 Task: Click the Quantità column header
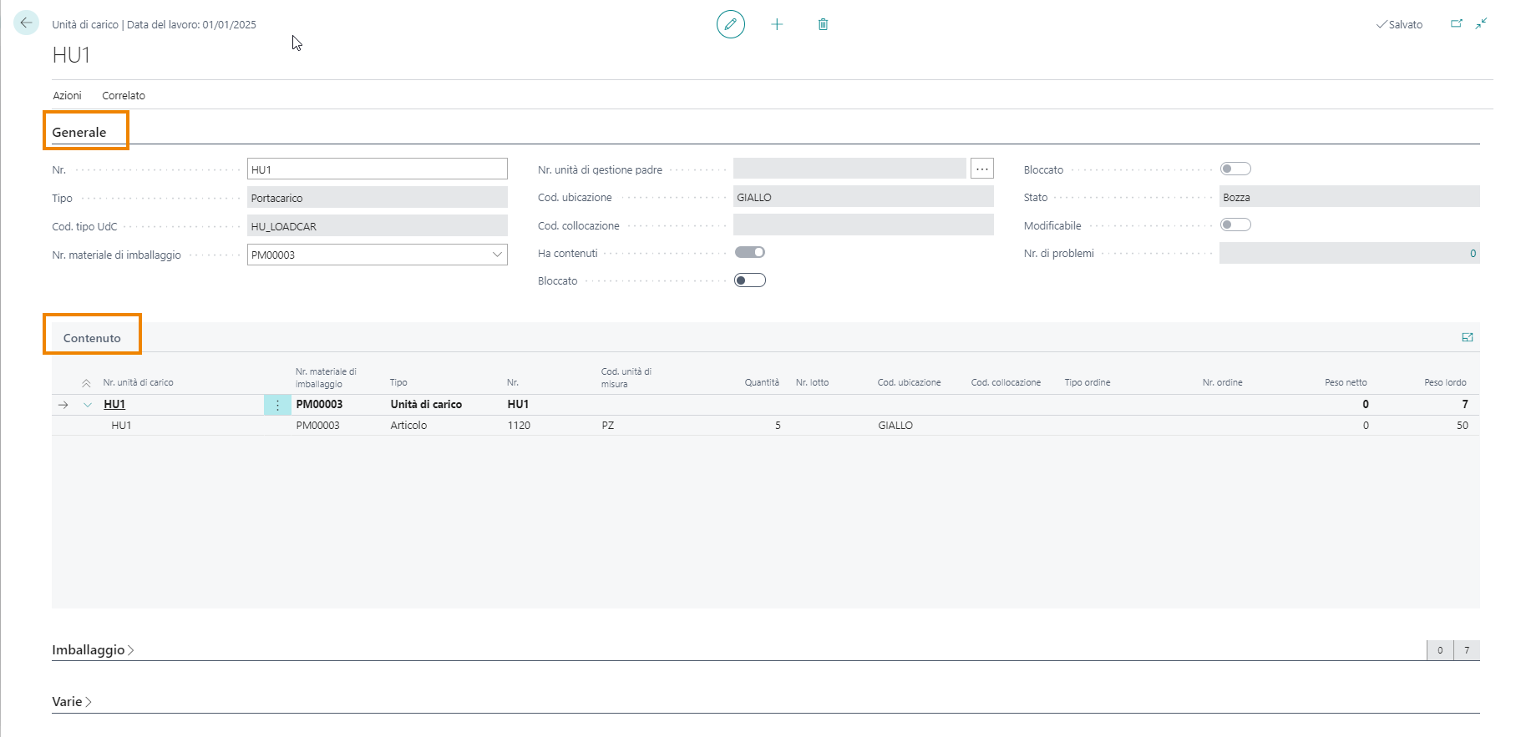click(762, 382)
